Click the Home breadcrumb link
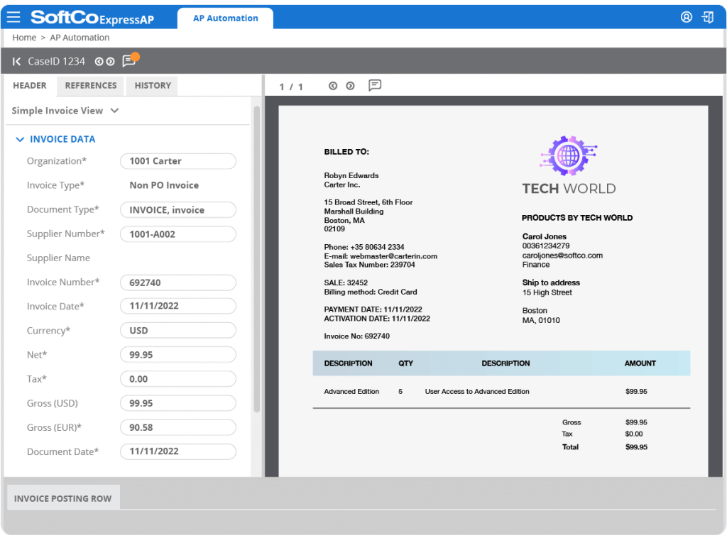Viewport: 727px width, 538px height. click(x=24, y=38)
